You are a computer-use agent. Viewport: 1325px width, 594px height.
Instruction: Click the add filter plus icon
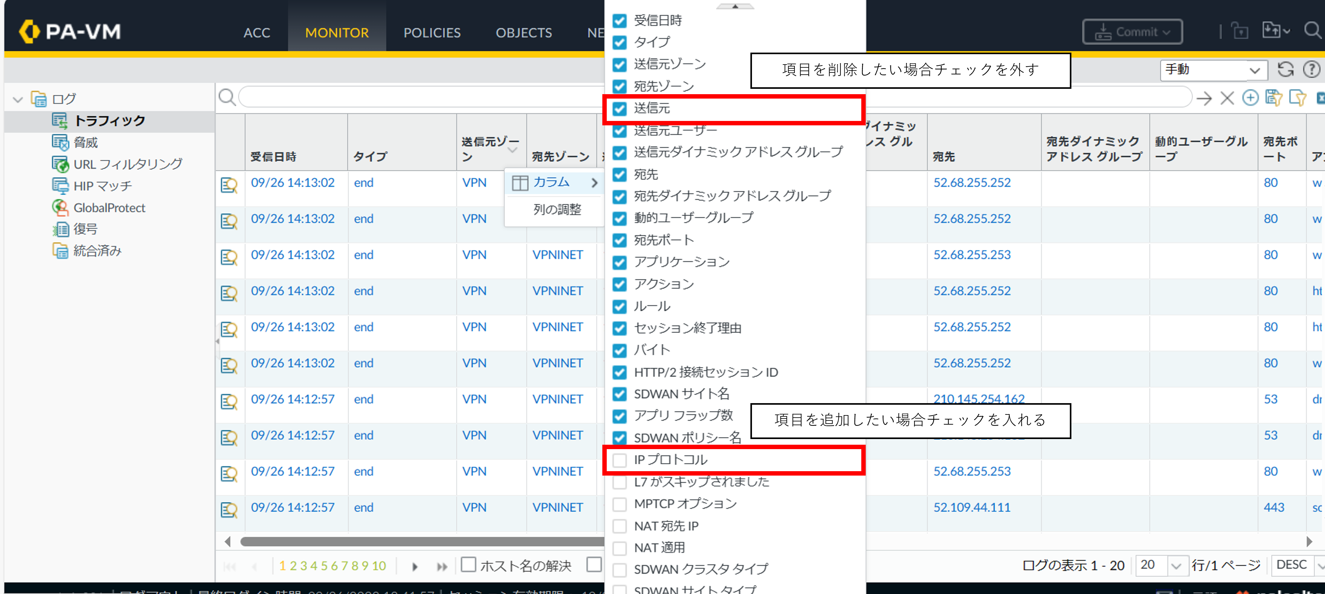click(1250, 98)
